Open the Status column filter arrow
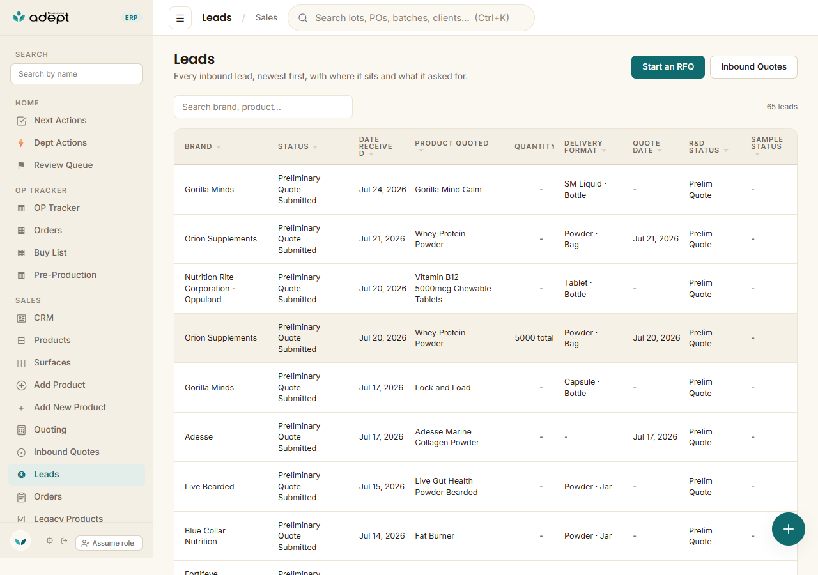818x575 pixels. pos(315,147)
